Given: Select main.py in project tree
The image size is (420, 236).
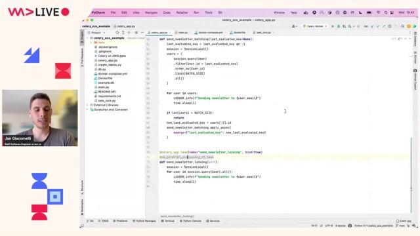Looking at the screenshot, I should [x=102, y=87].
